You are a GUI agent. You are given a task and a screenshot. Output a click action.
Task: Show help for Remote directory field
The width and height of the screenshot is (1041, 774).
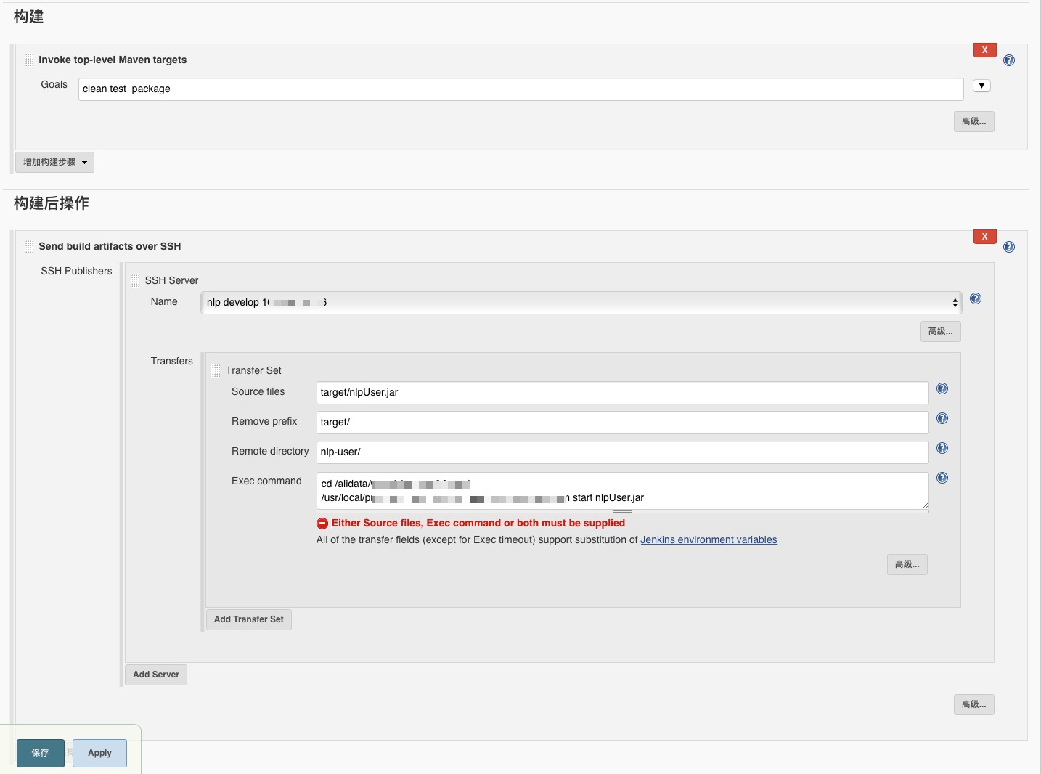click(942, 448)
